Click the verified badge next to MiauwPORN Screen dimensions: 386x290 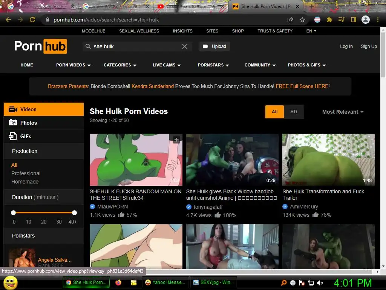click(92, 207)
